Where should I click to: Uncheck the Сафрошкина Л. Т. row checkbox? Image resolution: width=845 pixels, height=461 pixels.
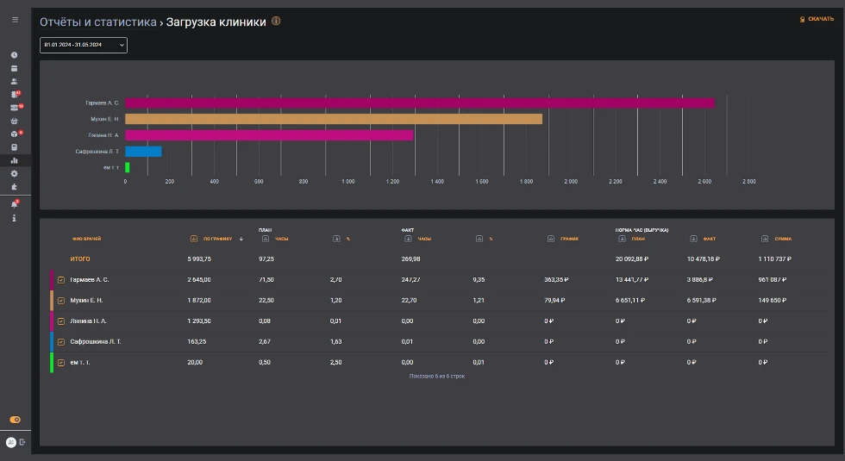[x=61, y=342]
